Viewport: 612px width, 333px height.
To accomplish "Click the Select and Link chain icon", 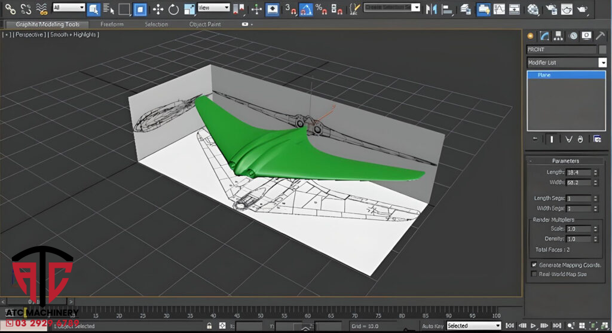I will (x=10, y=9).
